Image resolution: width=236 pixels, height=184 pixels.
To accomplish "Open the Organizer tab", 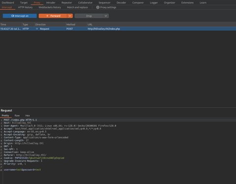I will point(170,2).
